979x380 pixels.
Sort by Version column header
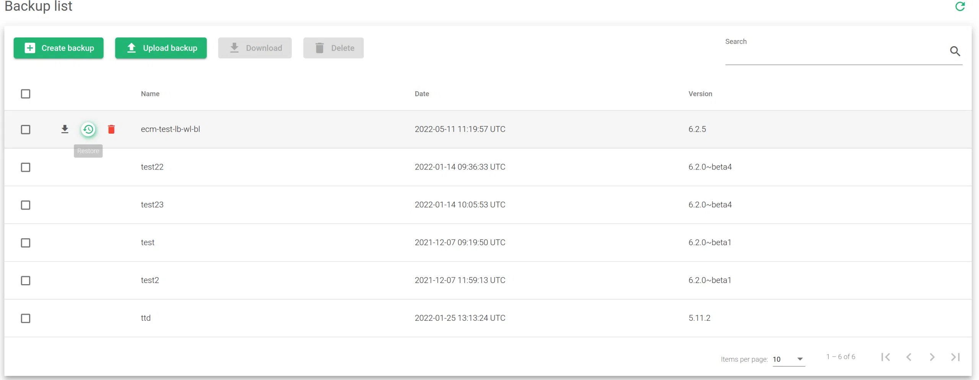click(700, 94)
